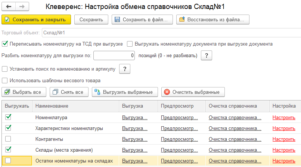Screen dimensions: 301x167
Task: Click 'Очистить выбранные' button
Action: (x=193, y=92)
